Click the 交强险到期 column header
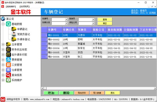This screenshot has width=157, height=102. (x=131, y=30)
